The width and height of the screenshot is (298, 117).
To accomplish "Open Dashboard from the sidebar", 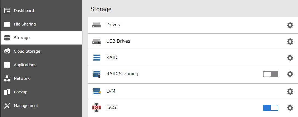I will tap(24, 11).
